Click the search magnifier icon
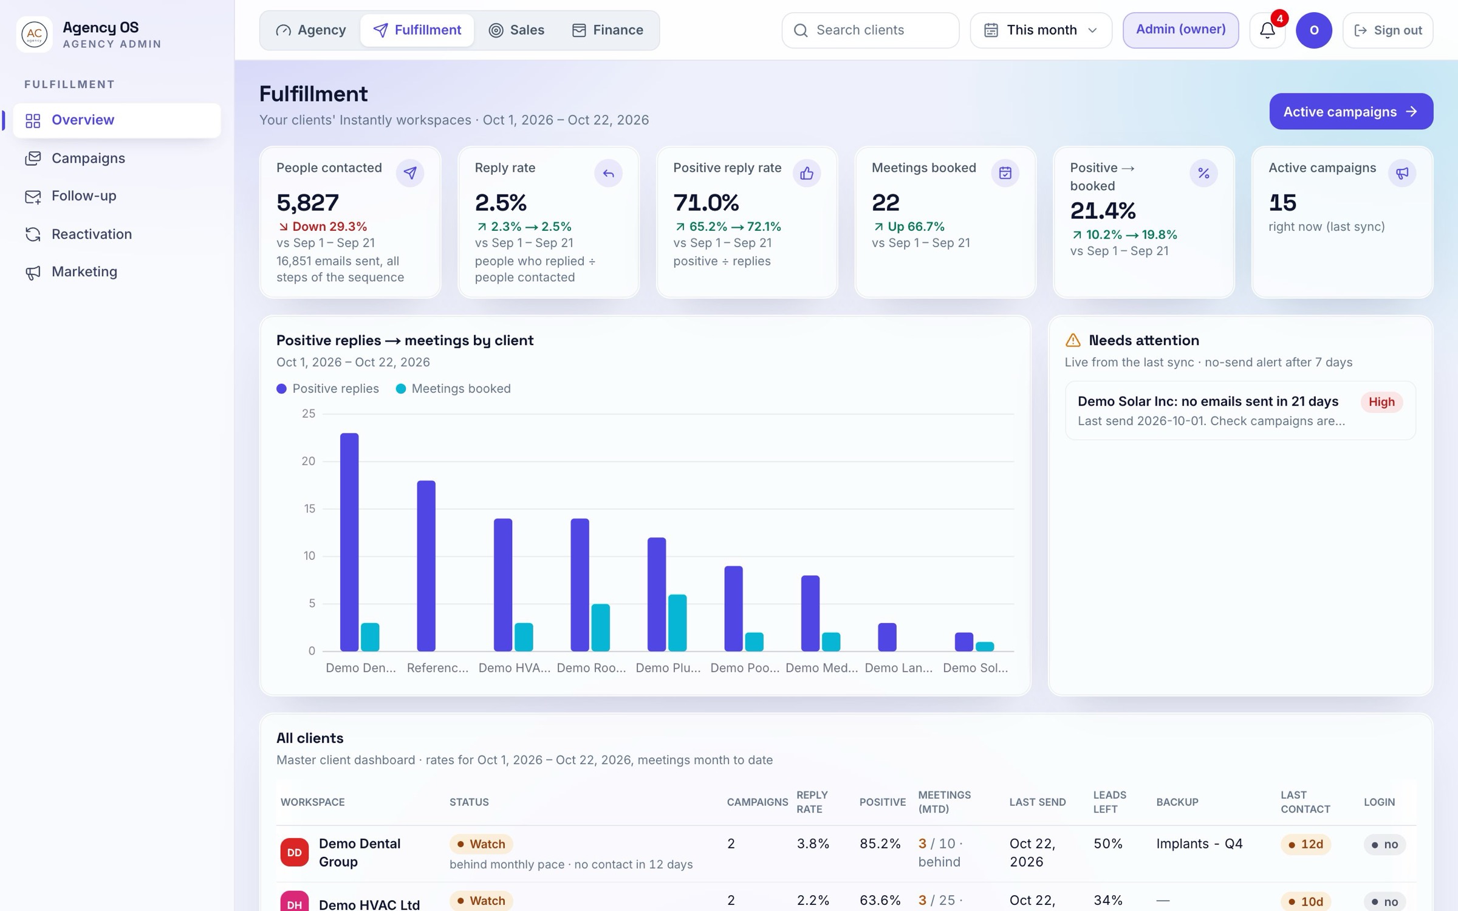The height and width of the screenshot is (911, 1458). pyautogui.click(x=801, y=30)
